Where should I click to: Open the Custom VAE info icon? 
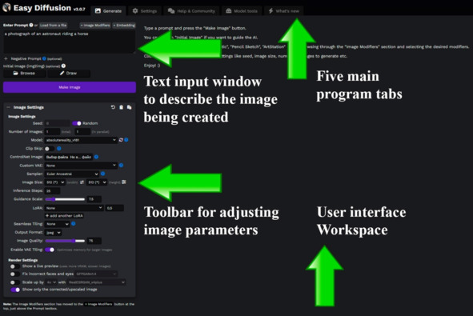[x=121, y=166]
